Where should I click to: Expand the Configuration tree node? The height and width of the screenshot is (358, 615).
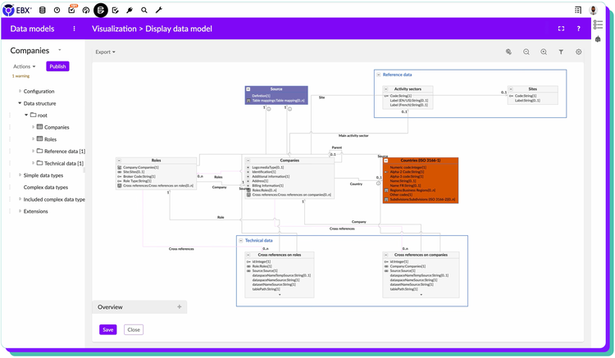(x=20, y=91)
